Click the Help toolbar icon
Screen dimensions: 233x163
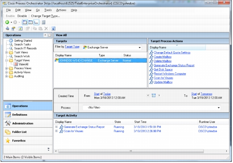53,28
